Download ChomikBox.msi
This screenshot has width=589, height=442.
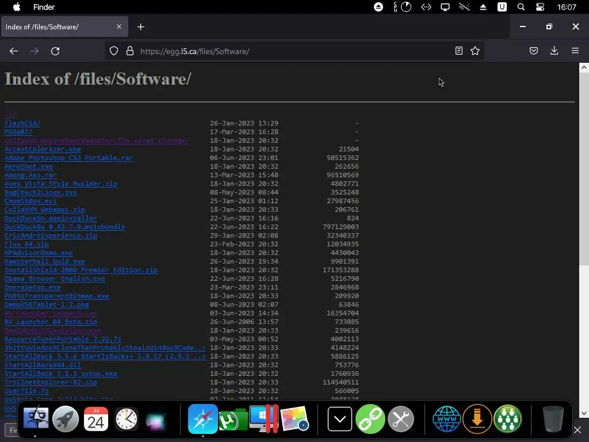[x=30, y=201]
